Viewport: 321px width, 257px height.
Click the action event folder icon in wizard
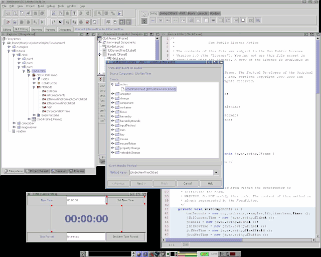(117, 84)
